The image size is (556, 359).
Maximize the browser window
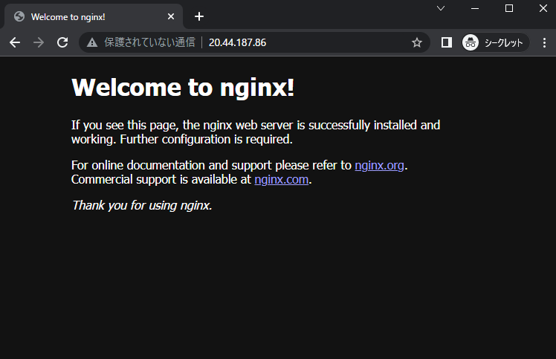pos(509,8)
